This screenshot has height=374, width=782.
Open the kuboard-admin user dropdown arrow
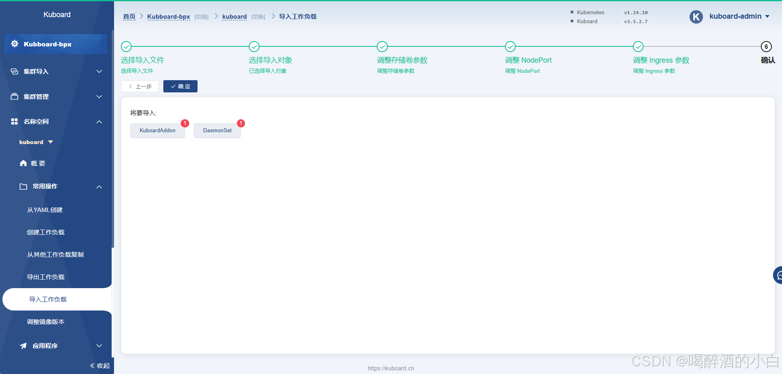tap(767, 17)
